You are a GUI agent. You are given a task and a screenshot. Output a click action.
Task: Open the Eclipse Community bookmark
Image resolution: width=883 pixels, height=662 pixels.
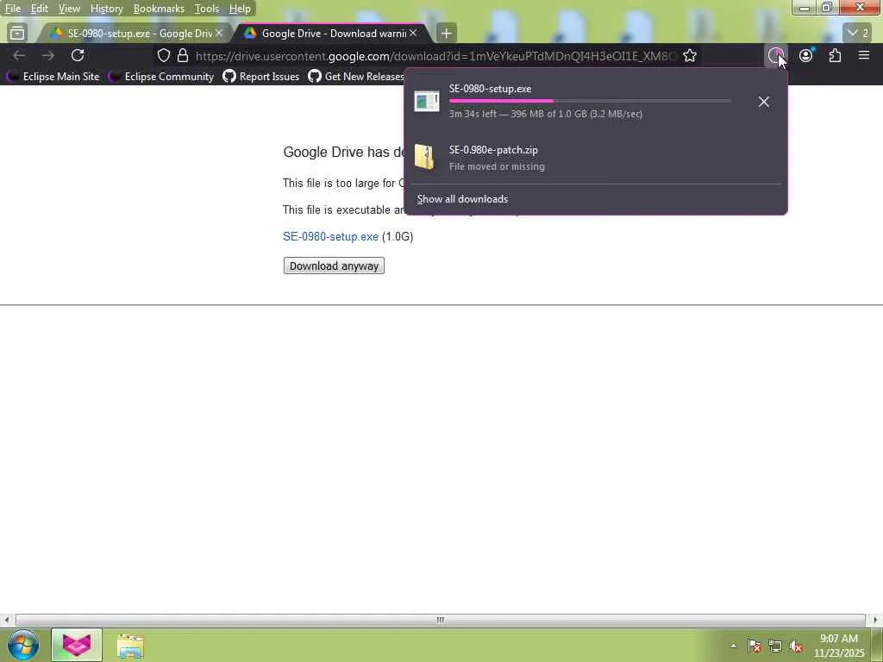(161, 77)
